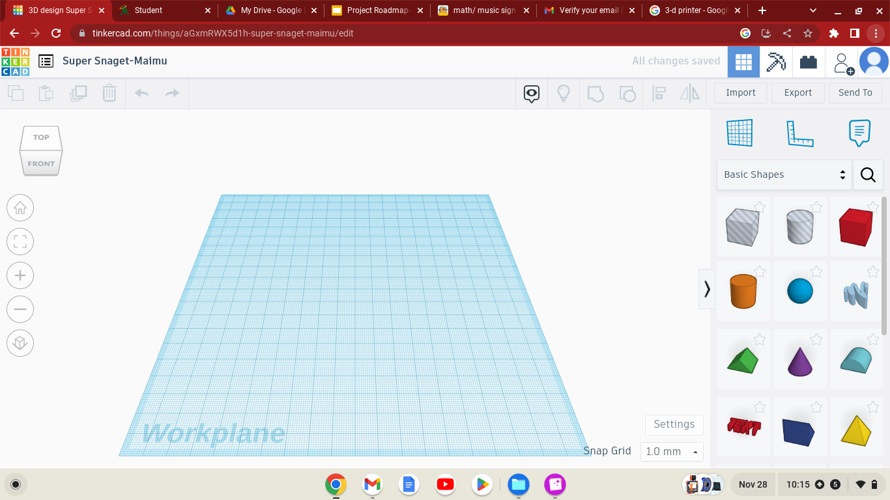
Task: Activate the Group shapes tool
Action: 596,93
